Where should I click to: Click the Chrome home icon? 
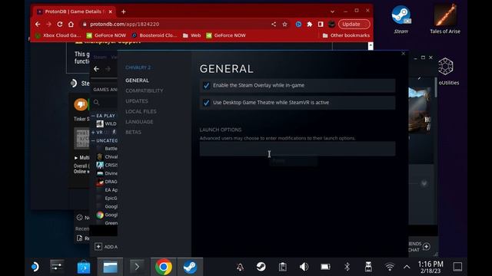coord(71,24)
